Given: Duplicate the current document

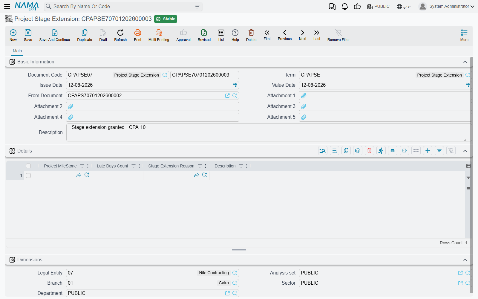Looking at the screenshot, I should (85, 35).
